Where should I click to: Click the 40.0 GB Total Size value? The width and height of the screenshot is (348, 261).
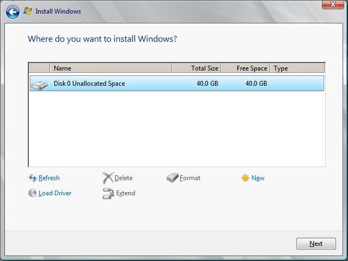point(207,84)
